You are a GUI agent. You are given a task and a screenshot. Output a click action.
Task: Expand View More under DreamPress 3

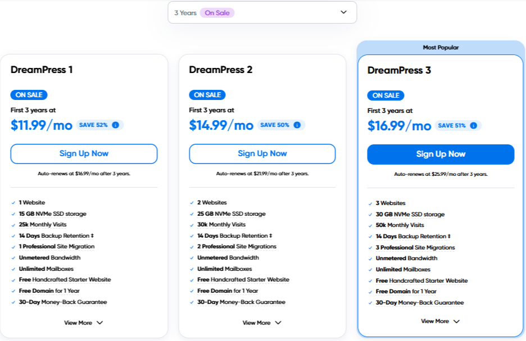441,321
